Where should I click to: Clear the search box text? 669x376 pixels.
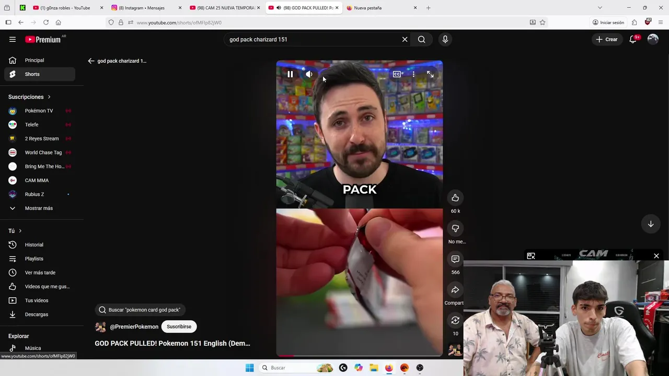click(x=405, y=39)
